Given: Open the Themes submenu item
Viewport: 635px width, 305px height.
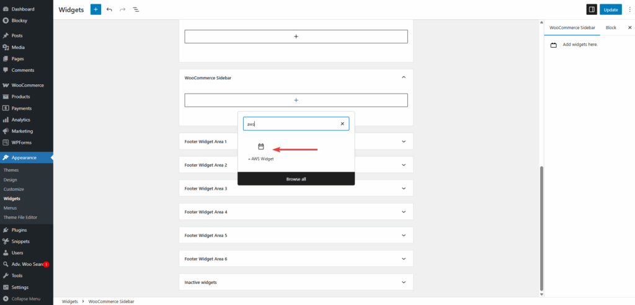Looking at the screenshot, I should click(x=11, y=170).
